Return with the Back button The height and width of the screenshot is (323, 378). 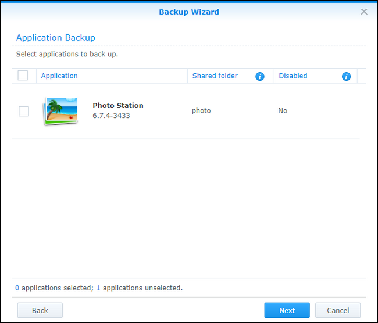point(40,310)
